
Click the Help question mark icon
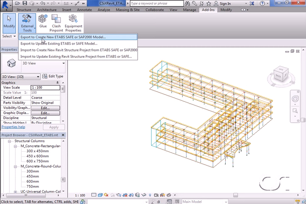point(263,3)
